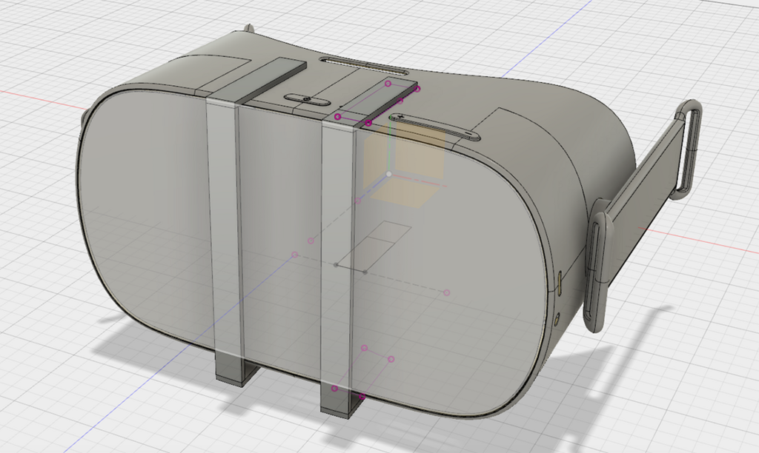759x453 pixels.
Task: Select the small oval button on top center
Action: pos(308,100)
